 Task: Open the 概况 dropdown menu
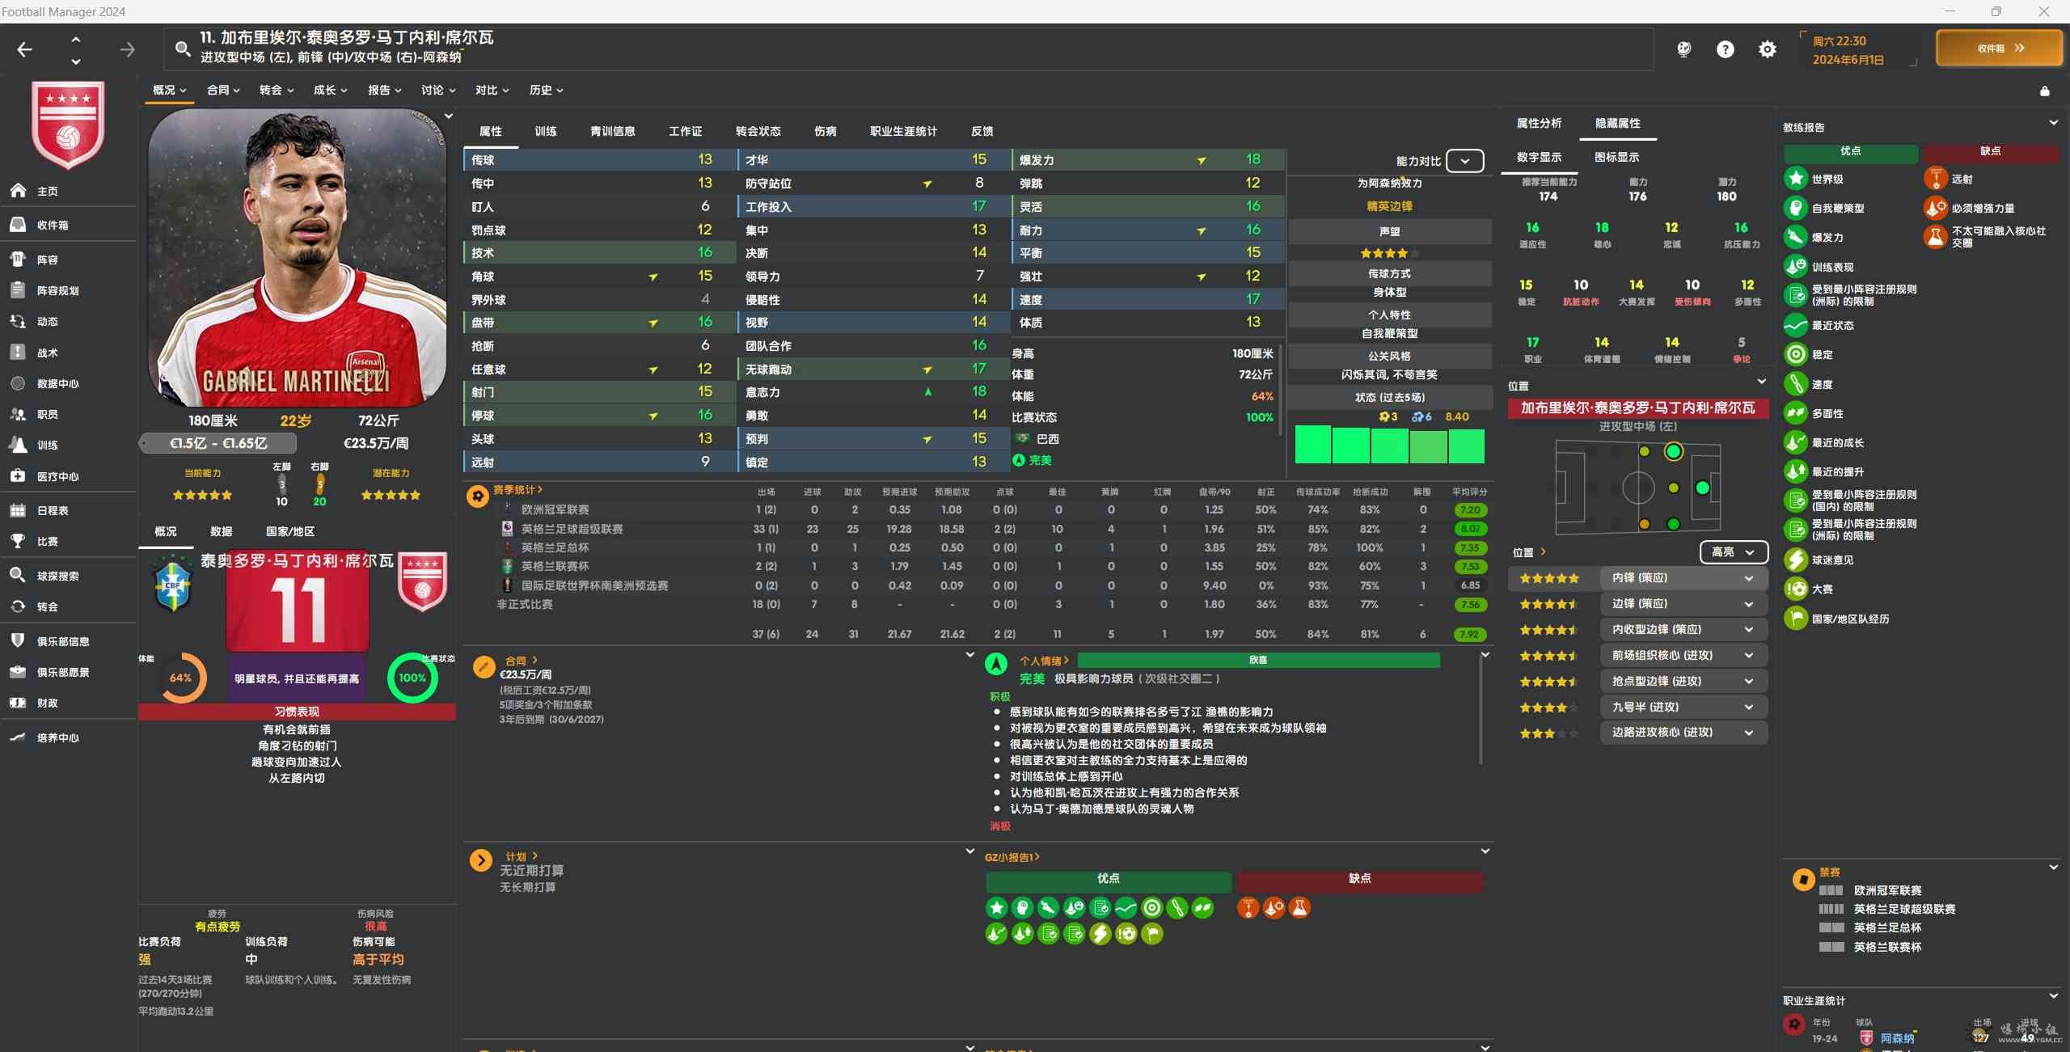170,90
